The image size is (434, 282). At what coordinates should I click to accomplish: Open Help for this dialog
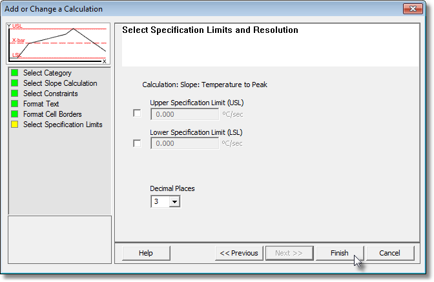pyautogui.click(x=146, y=253)
